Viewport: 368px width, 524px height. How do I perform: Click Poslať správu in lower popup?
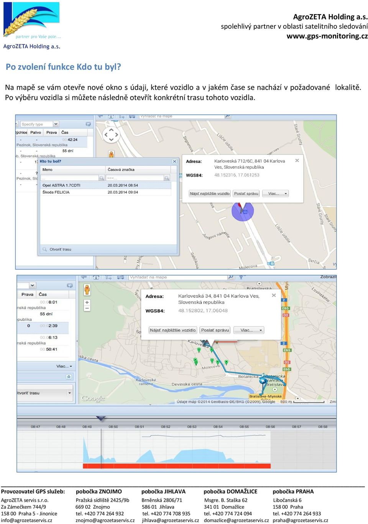click(x=215, y=330)
